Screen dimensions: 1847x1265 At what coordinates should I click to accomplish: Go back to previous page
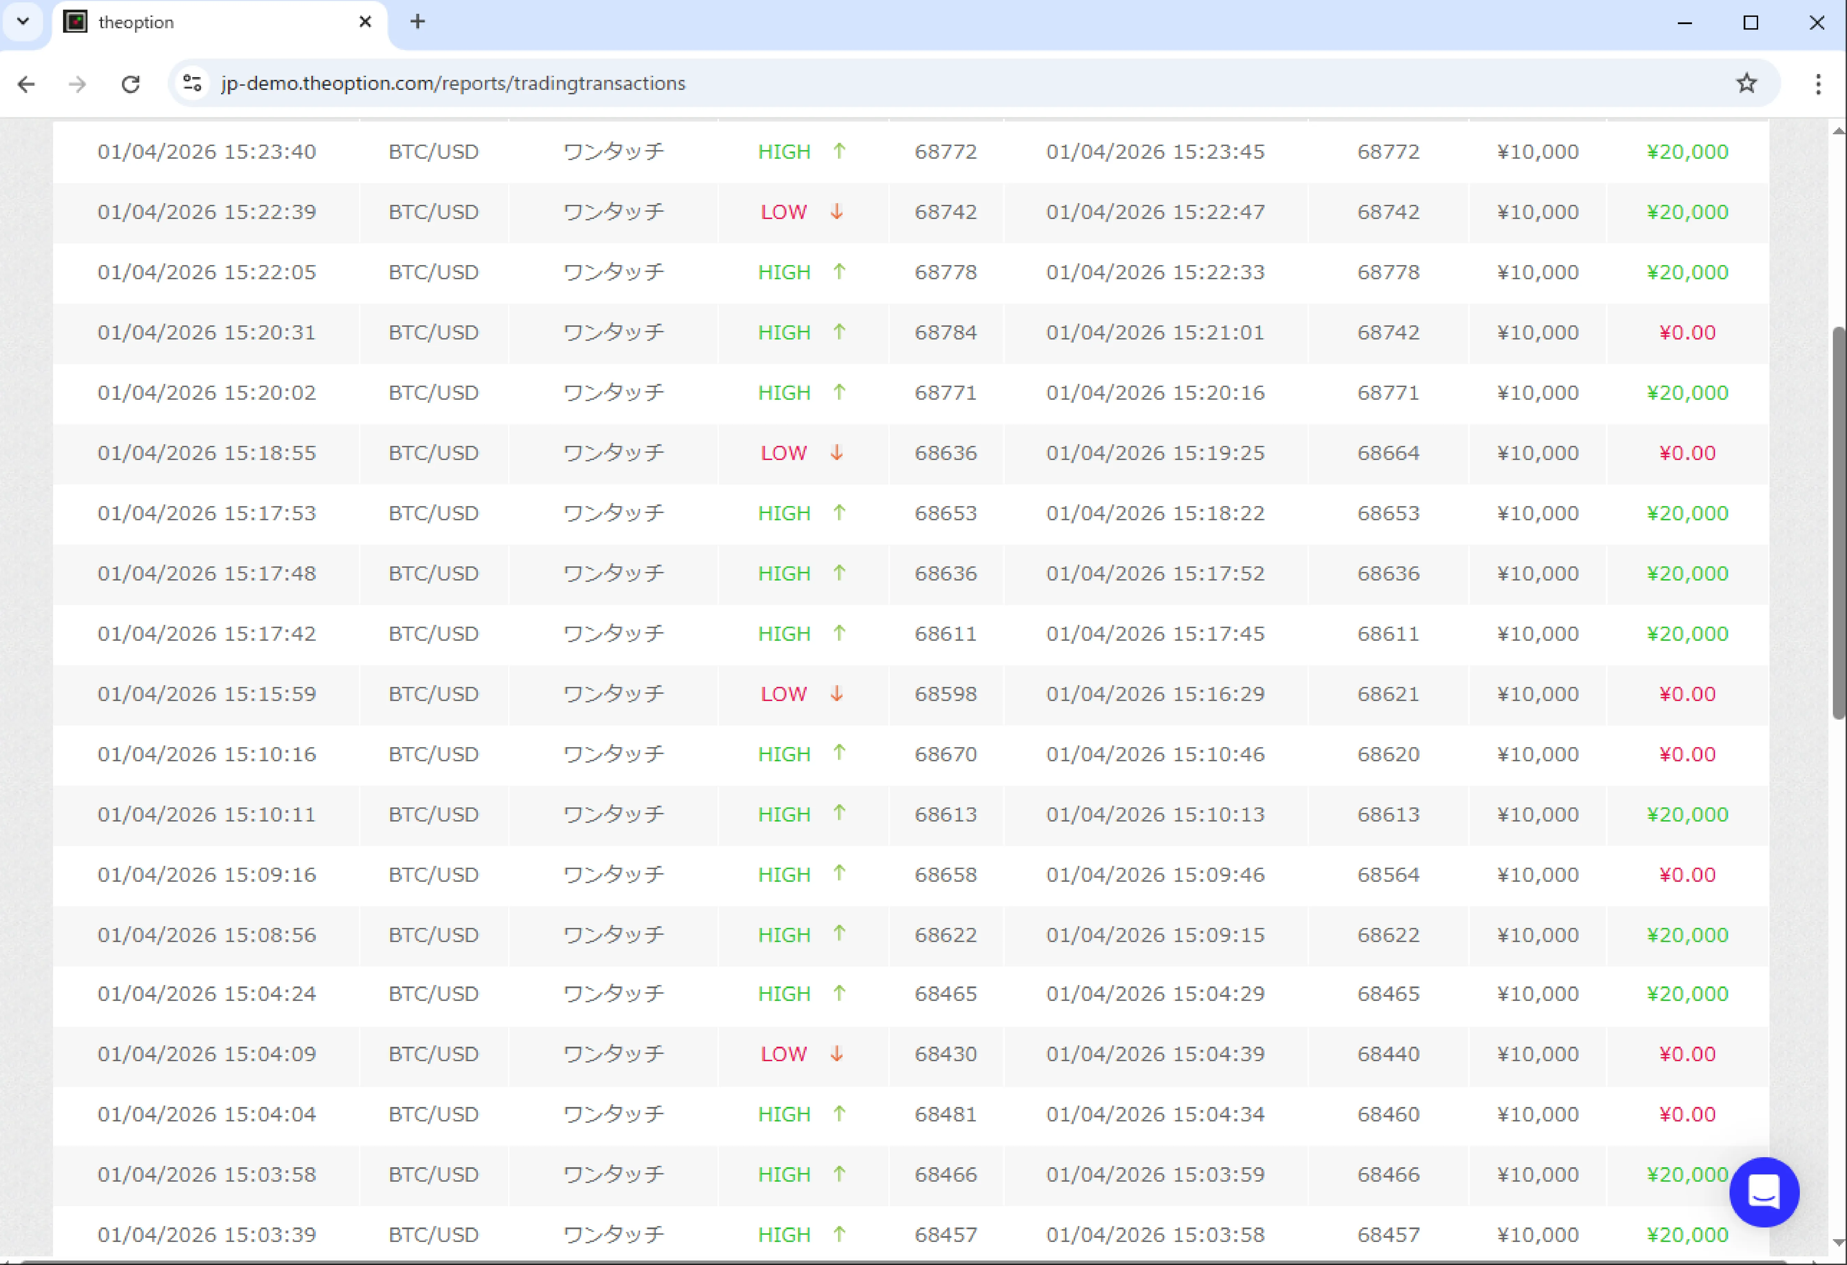26,83
